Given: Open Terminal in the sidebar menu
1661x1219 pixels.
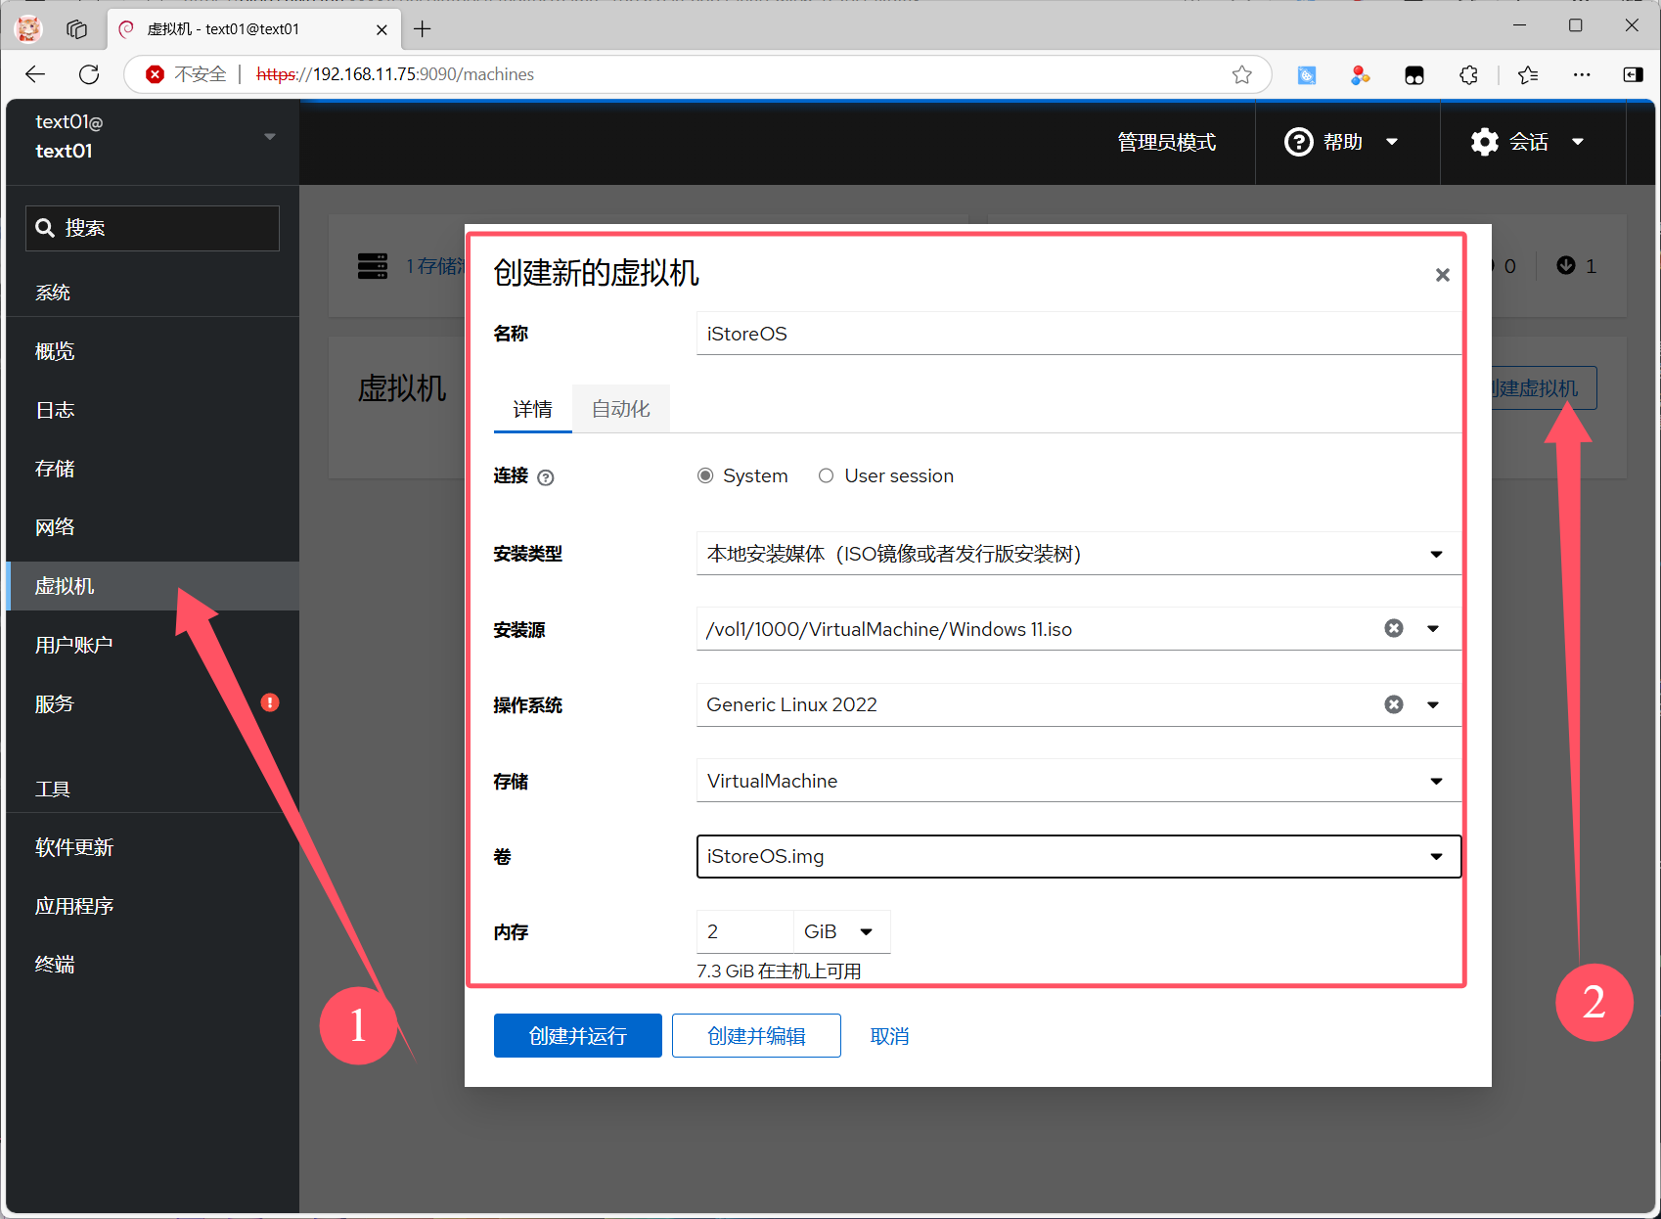Looking at the screenshot, I should [55, 965].
